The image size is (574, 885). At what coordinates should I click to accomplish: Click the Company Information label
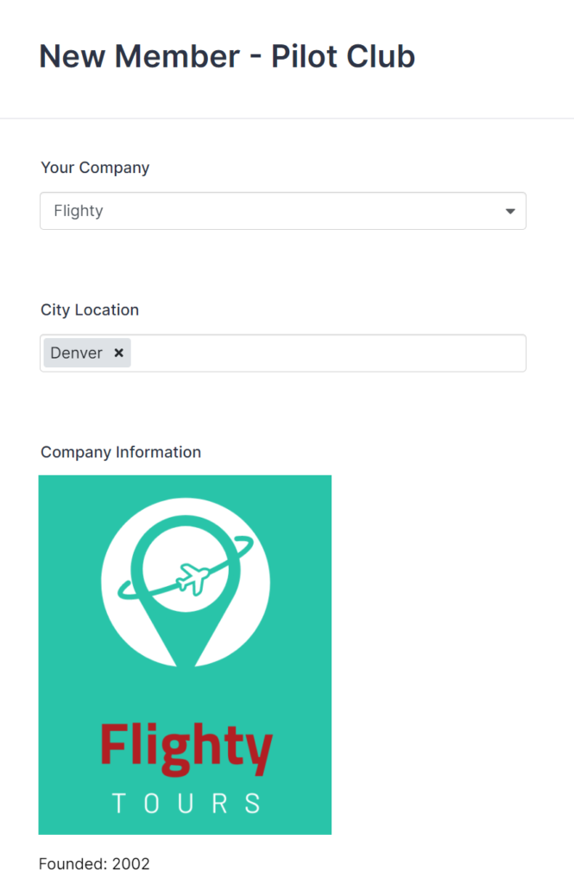121,452
